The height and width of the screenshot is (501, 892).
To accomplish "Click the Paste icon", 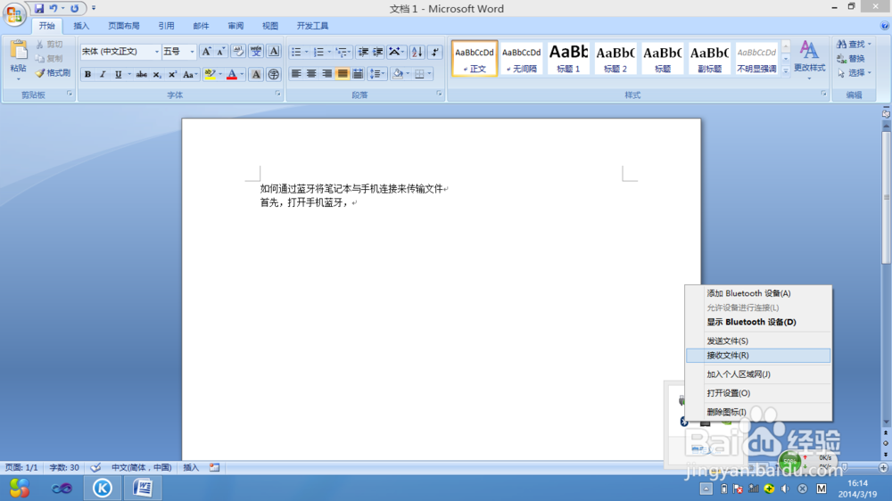I will (18, 51).
